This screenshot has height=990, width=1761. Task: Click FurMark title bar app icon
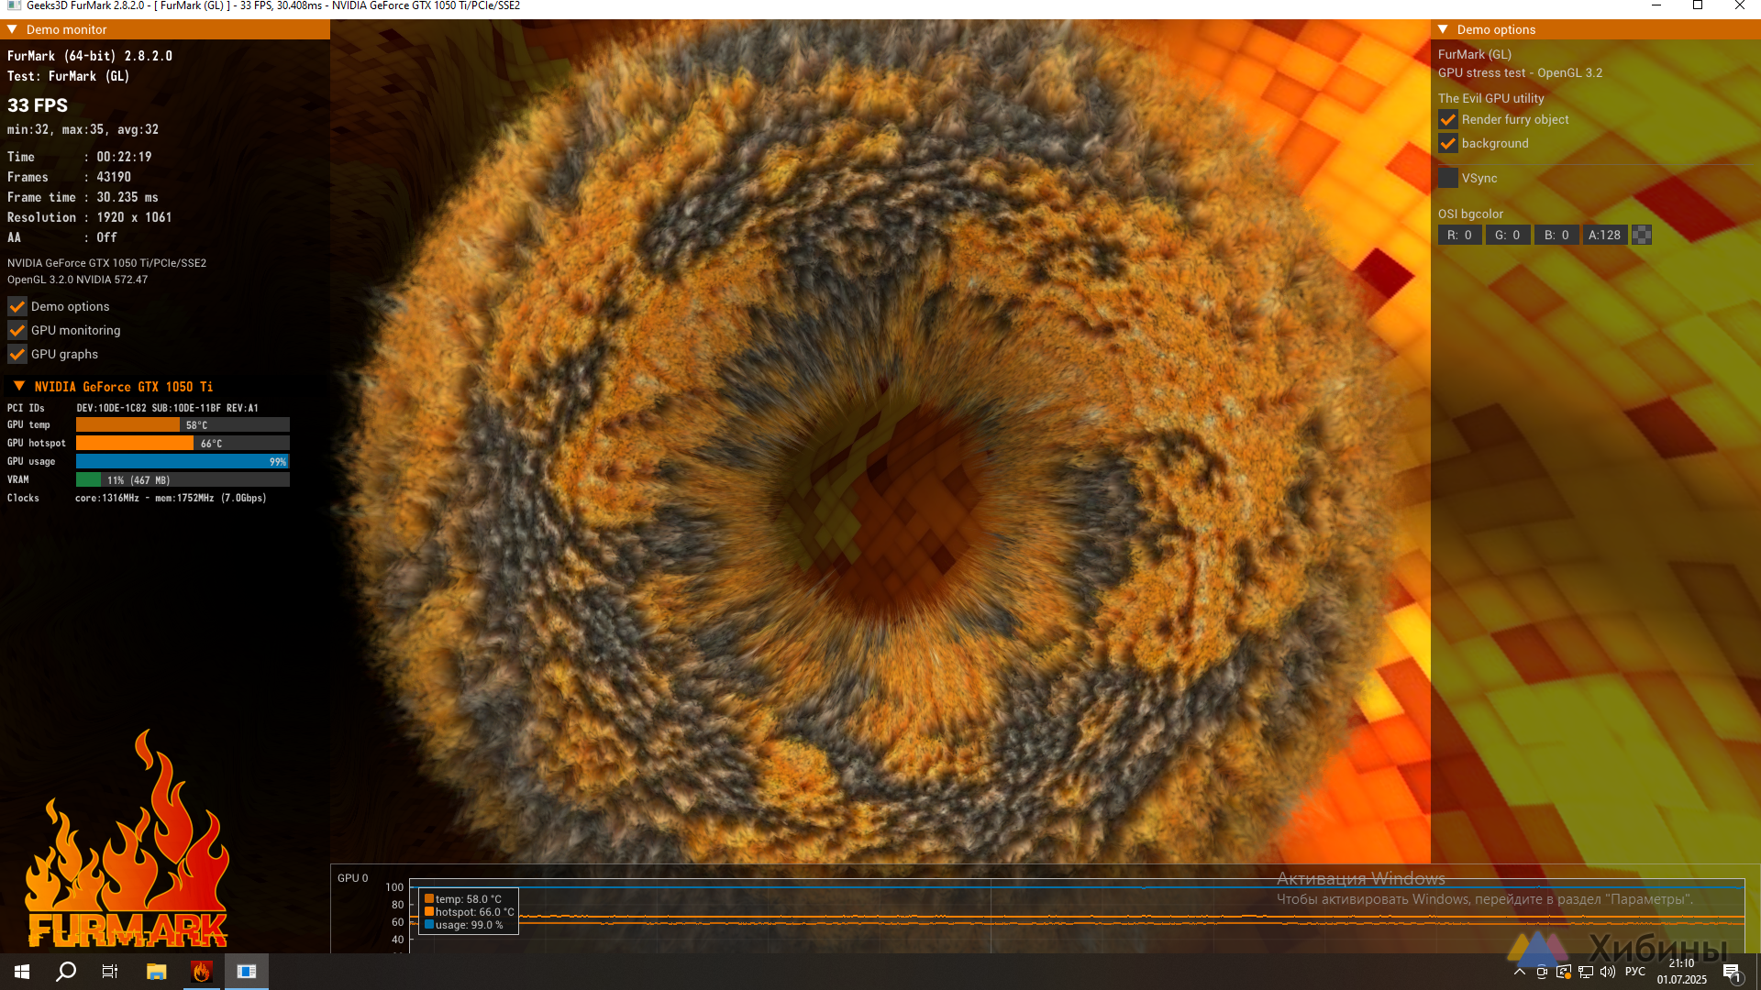14,5
